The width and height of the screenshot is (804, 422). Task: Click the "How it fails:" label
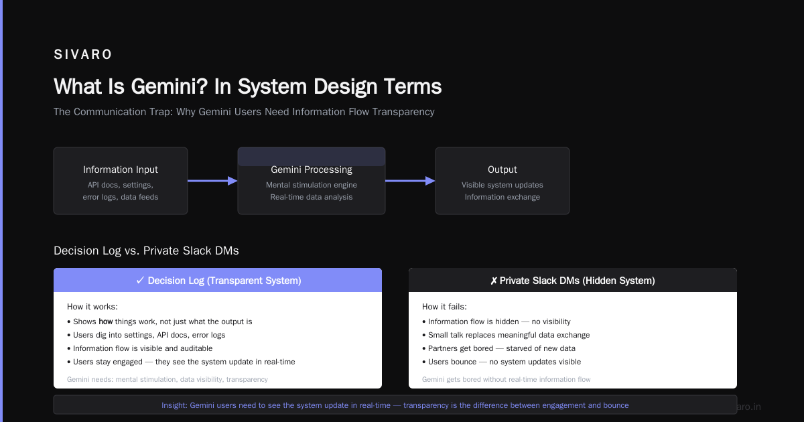click(x=445, y=307)
